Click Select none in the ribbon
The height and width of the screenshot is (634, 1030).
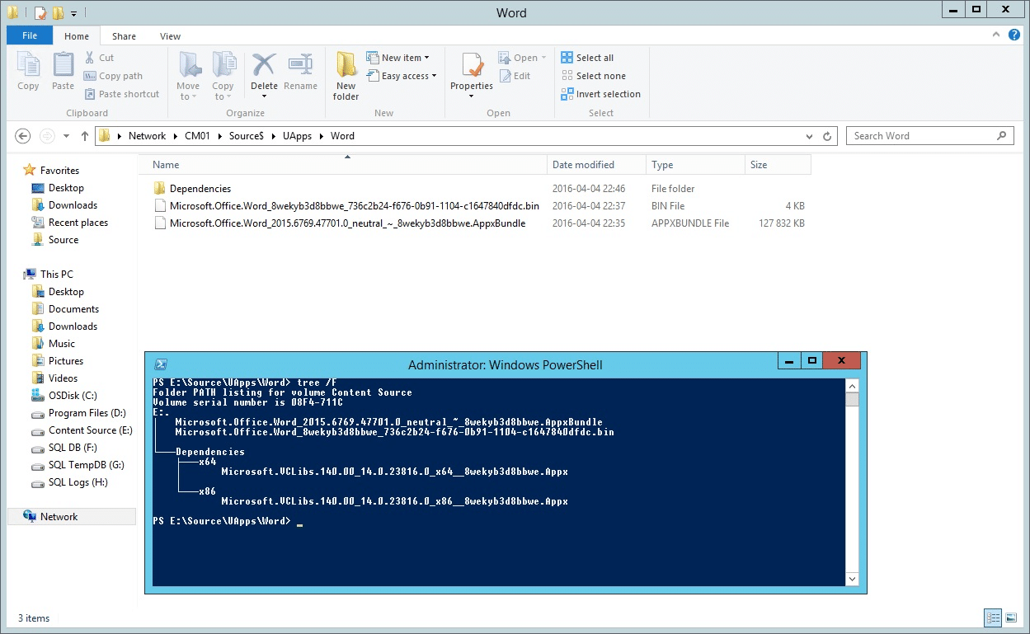pos(595,75)
